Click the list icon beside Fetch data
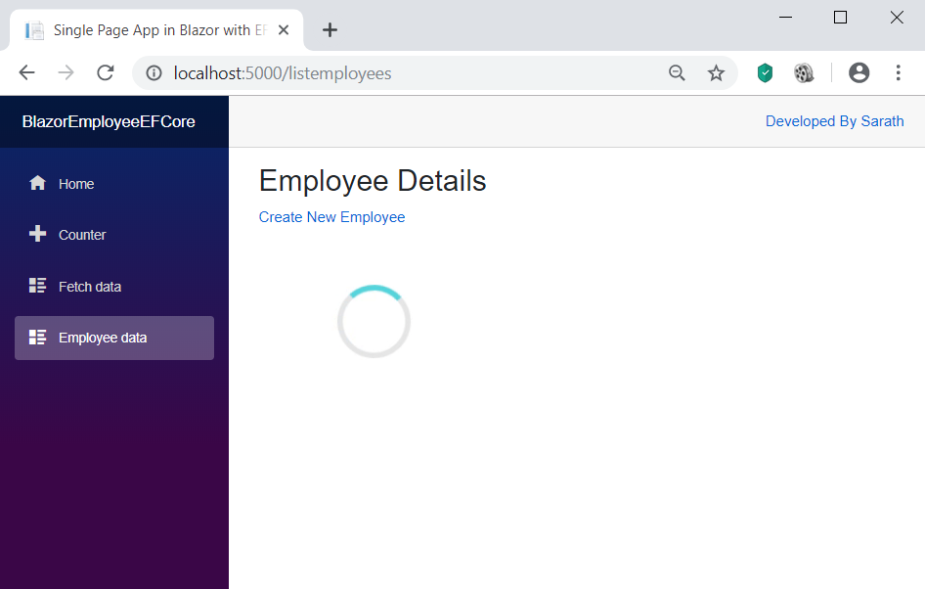This screenshot has height=589, width=925. (38, 286)
